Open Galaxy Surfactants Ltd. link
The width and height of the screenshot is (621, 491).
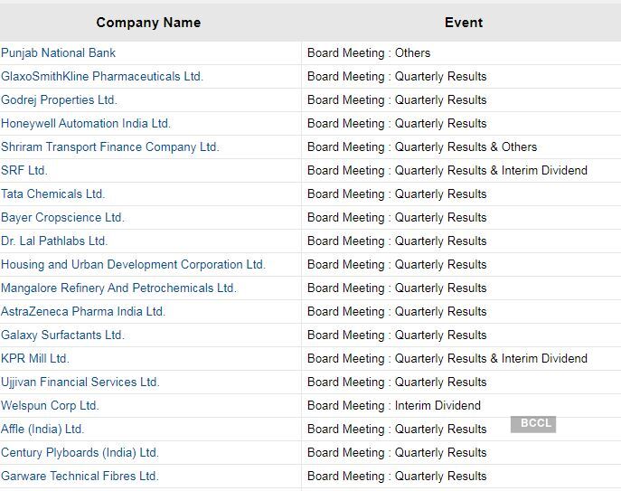[x=63, y=335]
